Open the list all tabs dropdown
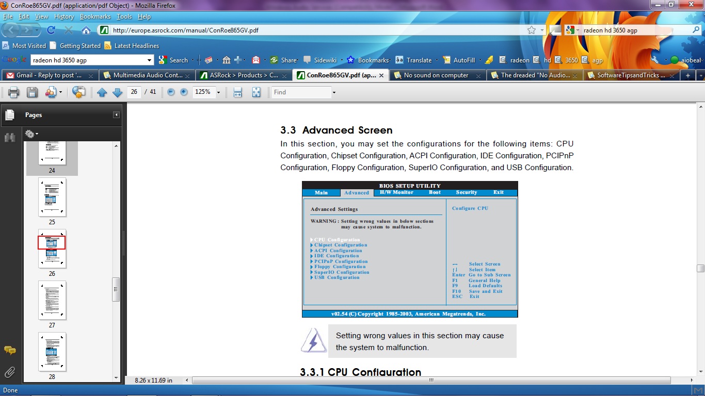The image size is (705, 396). point(700,75)
